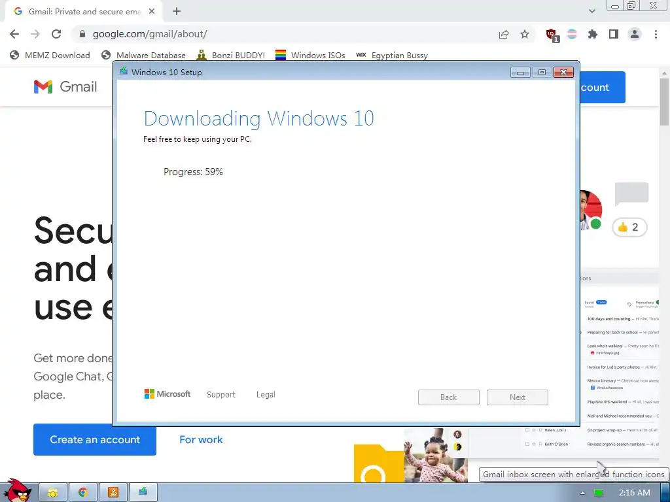Click the Create an account button
Viewport: 670px width, 502px height.
point(95,439)
